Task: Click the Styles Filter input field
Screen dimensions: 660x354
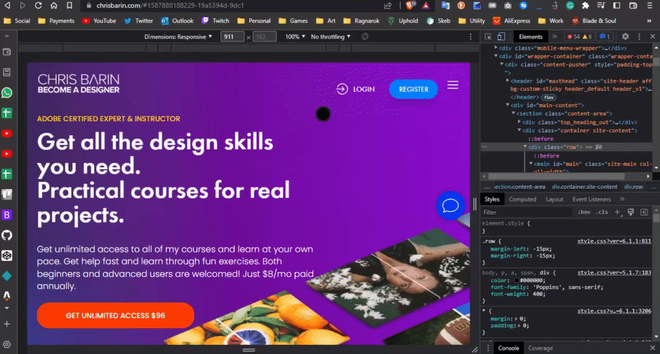Action: [x=527, y=212]
